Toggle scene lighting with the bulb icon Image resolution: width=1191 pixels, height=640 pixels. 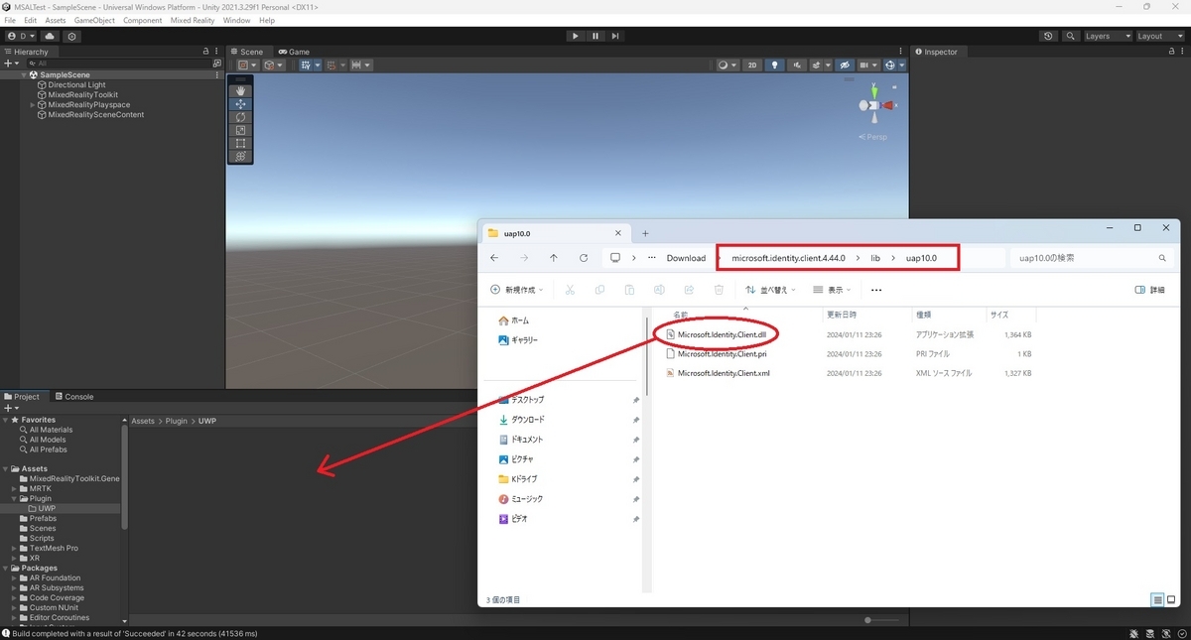coord(775,64)
